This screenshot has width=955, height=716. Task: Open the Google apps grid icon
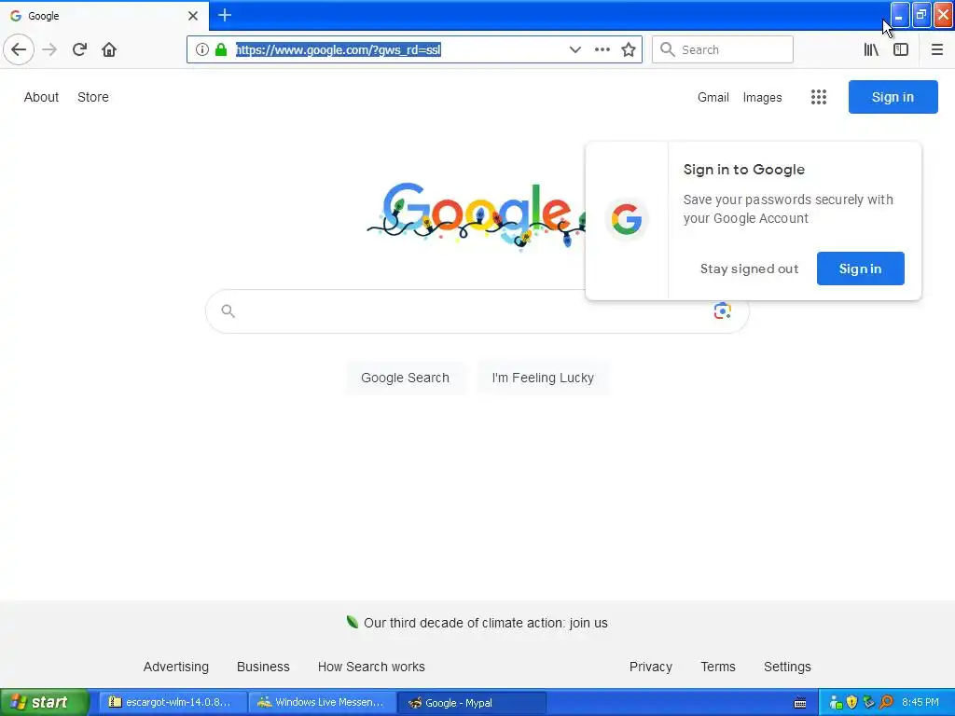pyautogui.click(x=819, y=97)
